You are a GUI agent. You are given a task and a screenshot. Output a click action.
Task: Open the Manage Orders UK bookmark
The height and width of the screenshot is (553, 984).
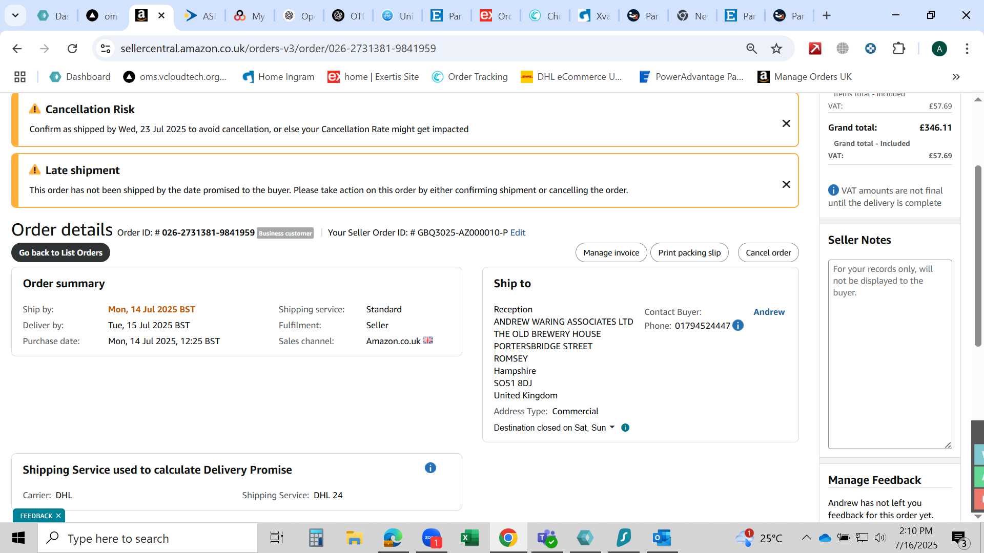pyautogui.click(x=805, y=77)
